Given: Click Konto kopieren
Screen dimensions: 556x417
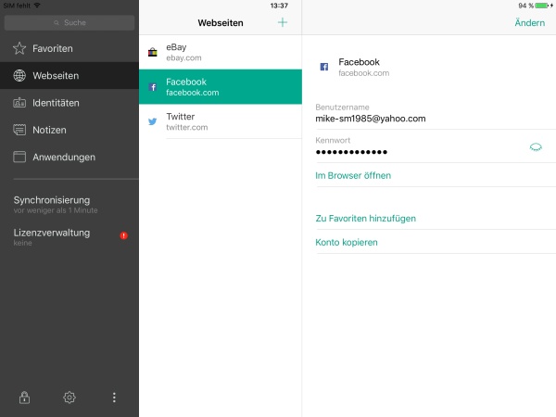Looking at the screenshot, I should [x=347, y=242].
